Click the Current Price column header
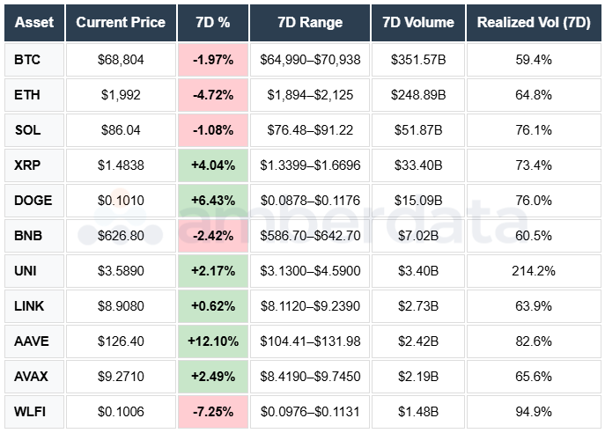Viewport: 605px width, 433px height. [121, 23]
